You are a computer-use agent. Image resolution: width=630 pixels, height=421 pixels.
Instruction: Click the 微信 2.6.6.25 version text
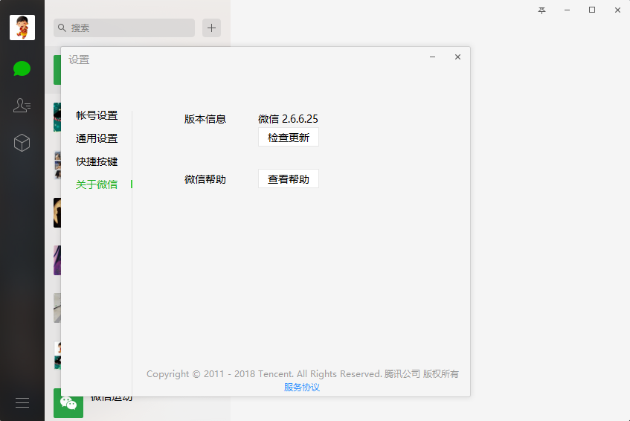(288, 119)
